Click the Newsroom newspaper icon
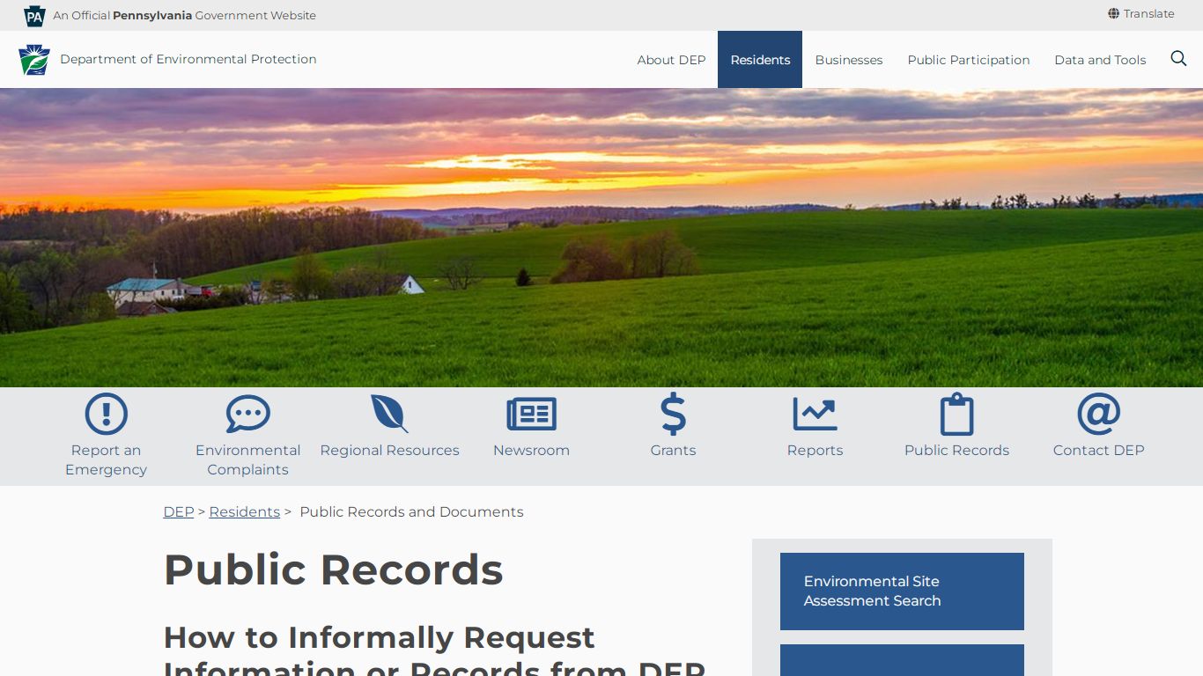The height and width of the screenshot is (676, 1203). point(531,414)
